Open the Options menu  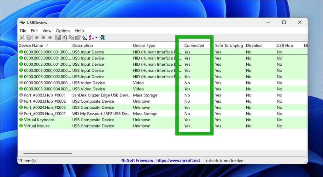coord(63,31)
